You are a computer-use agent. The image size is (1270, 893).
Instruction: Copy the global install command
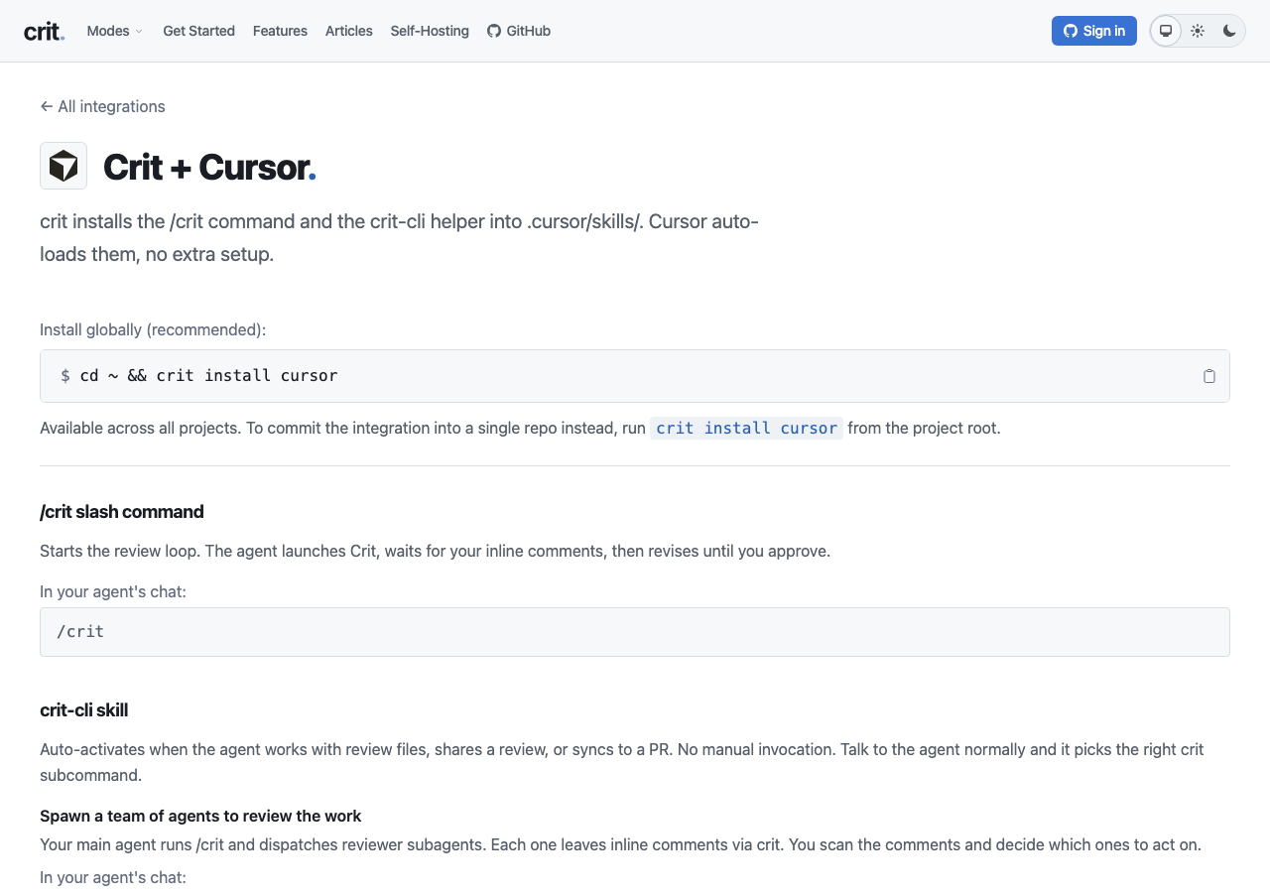(x=1209, y=376)
